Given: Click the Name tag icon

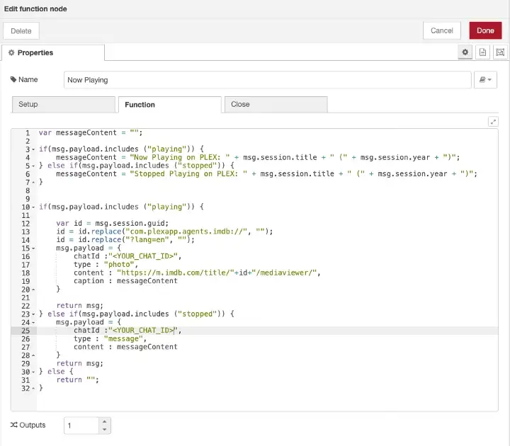Looking at the screenshot, I should point(13,79).
